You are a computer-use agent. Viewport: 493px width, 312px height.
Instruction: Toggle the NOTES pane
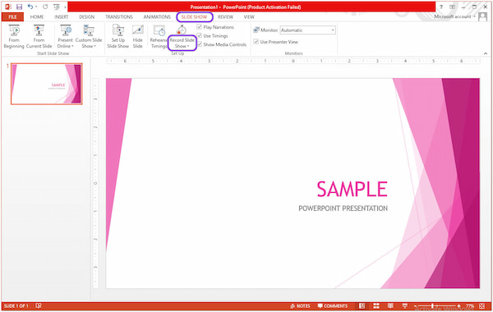300,306
